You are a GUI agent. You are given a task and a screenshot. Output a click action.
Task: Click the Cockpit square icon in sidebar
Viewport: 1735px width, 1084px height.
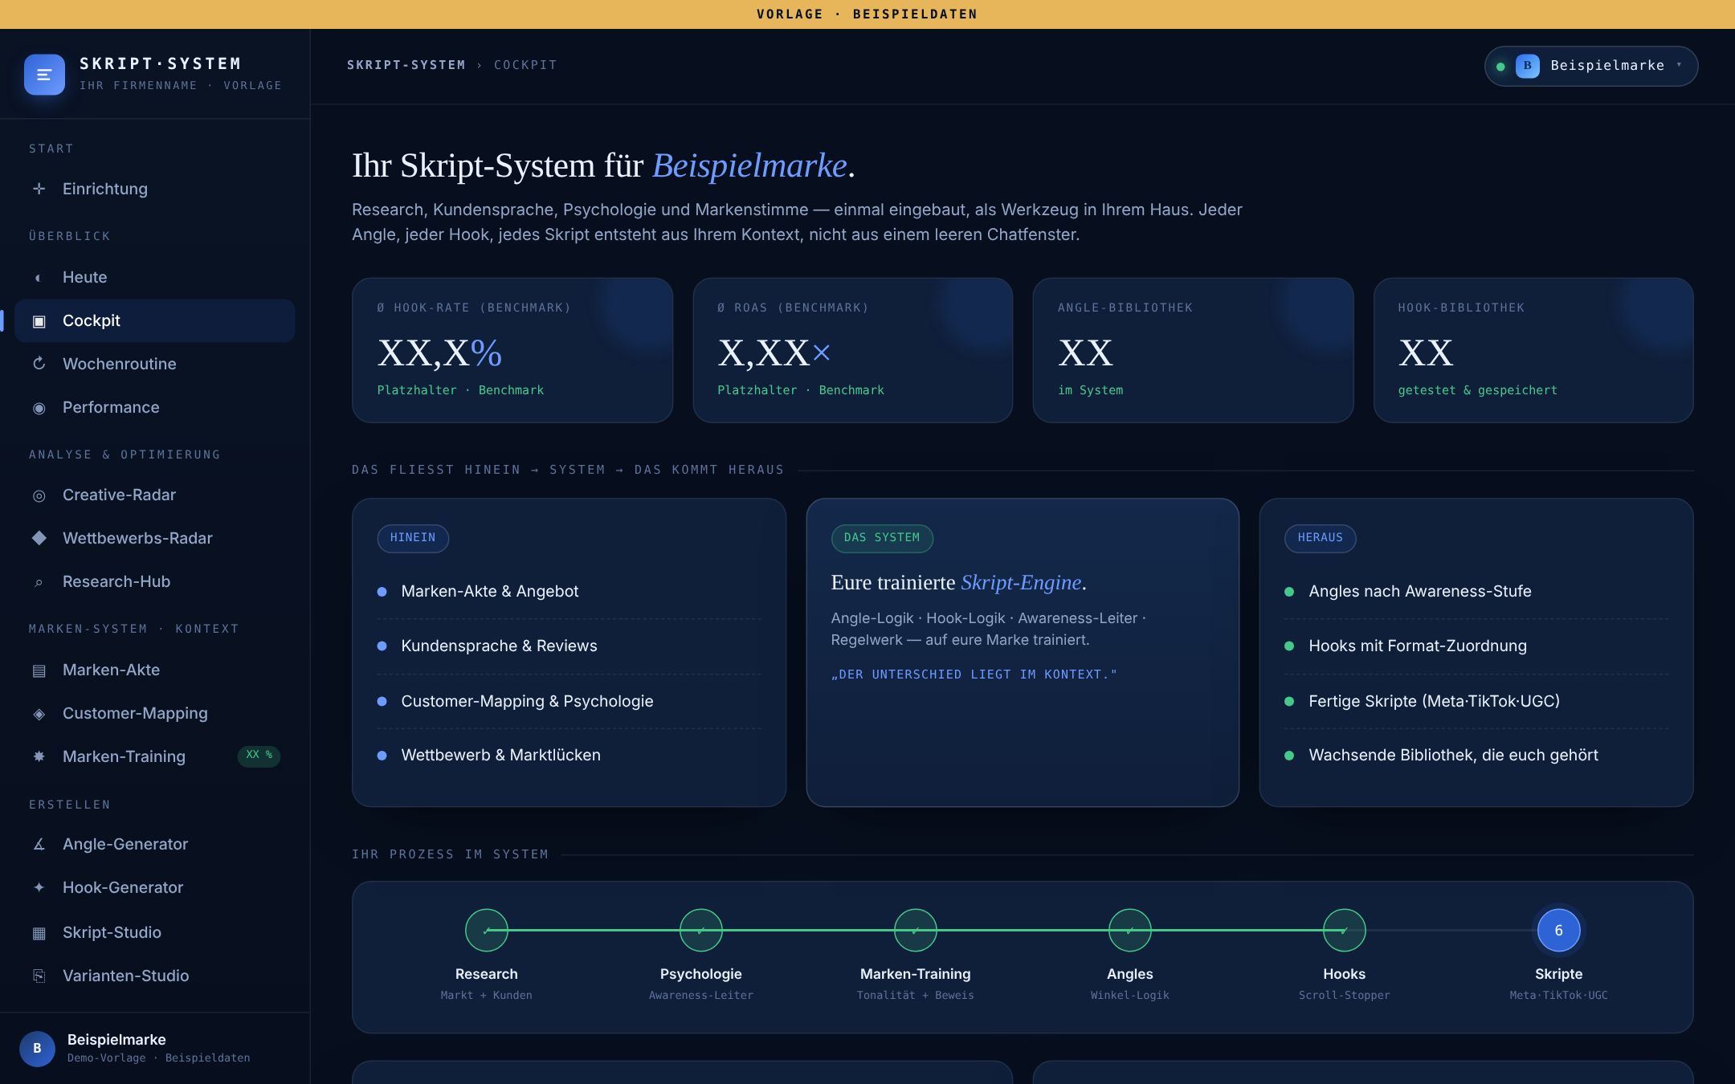click(39, 321)
